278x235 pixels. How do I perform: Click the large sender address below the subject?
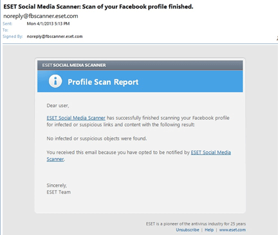pos(41,16)
